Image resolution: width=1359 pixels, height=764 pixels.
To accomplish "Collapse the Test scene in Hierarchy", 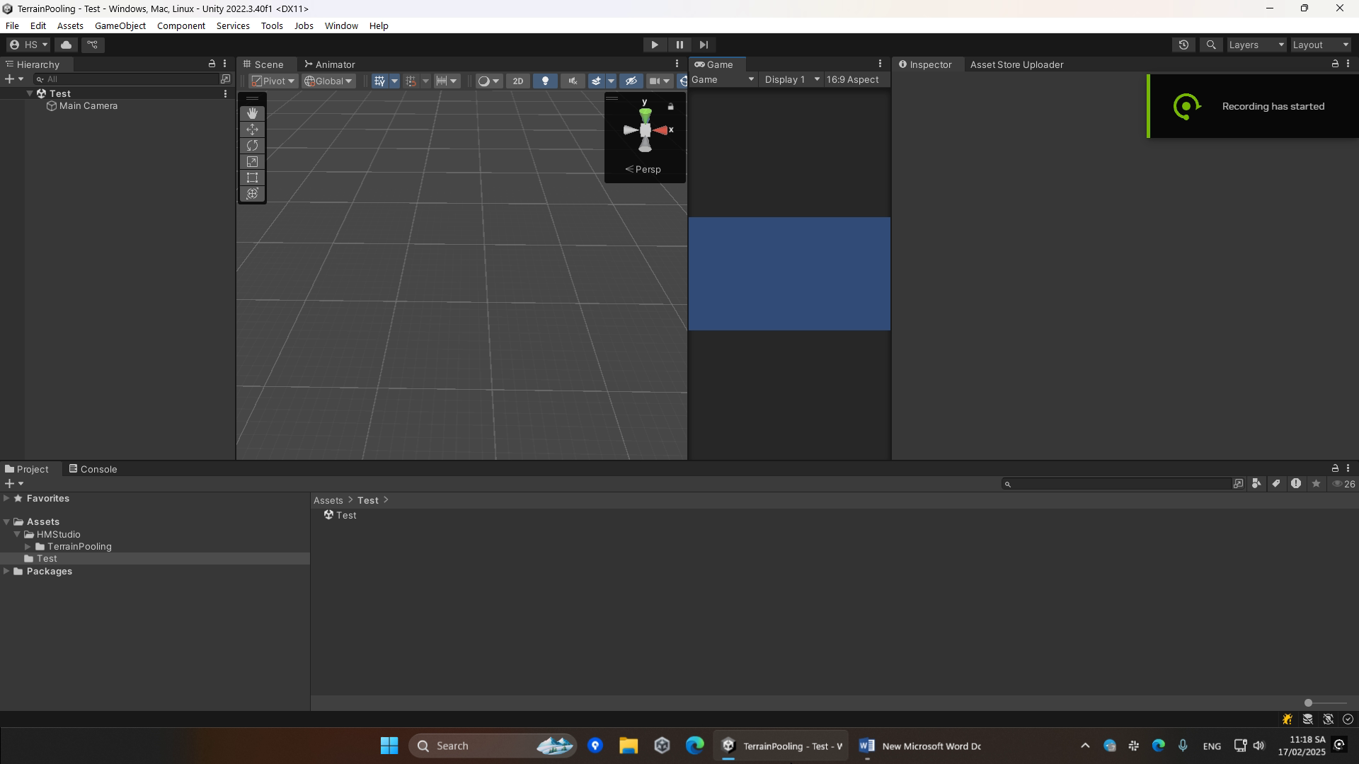I will 30,93.
